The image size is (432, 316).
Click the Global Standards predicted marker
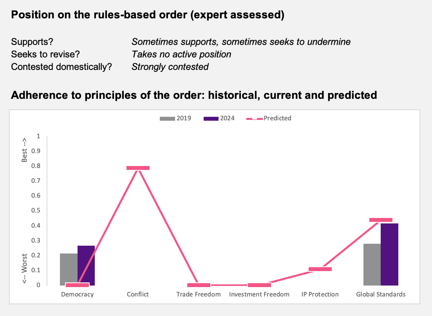pyautogui.click(x=381, y=220)
